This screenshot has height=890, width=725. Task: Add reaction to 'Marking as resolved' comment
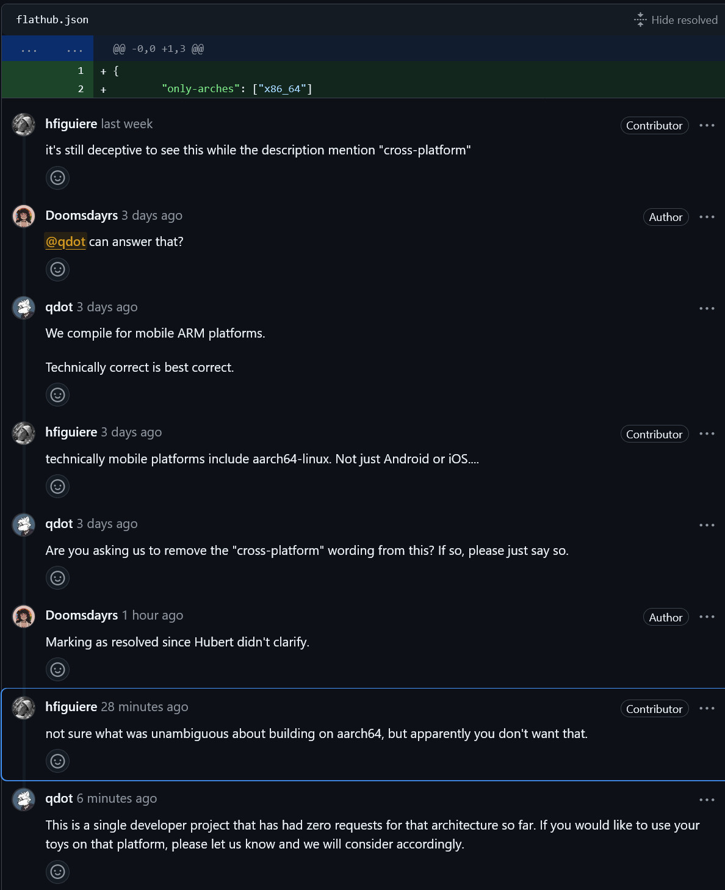(57, 670)
